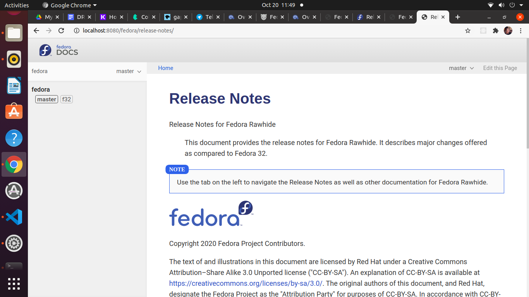529x297 pixels.
Task: Click the large fedora logo image
Action: [x=211, y=213]
